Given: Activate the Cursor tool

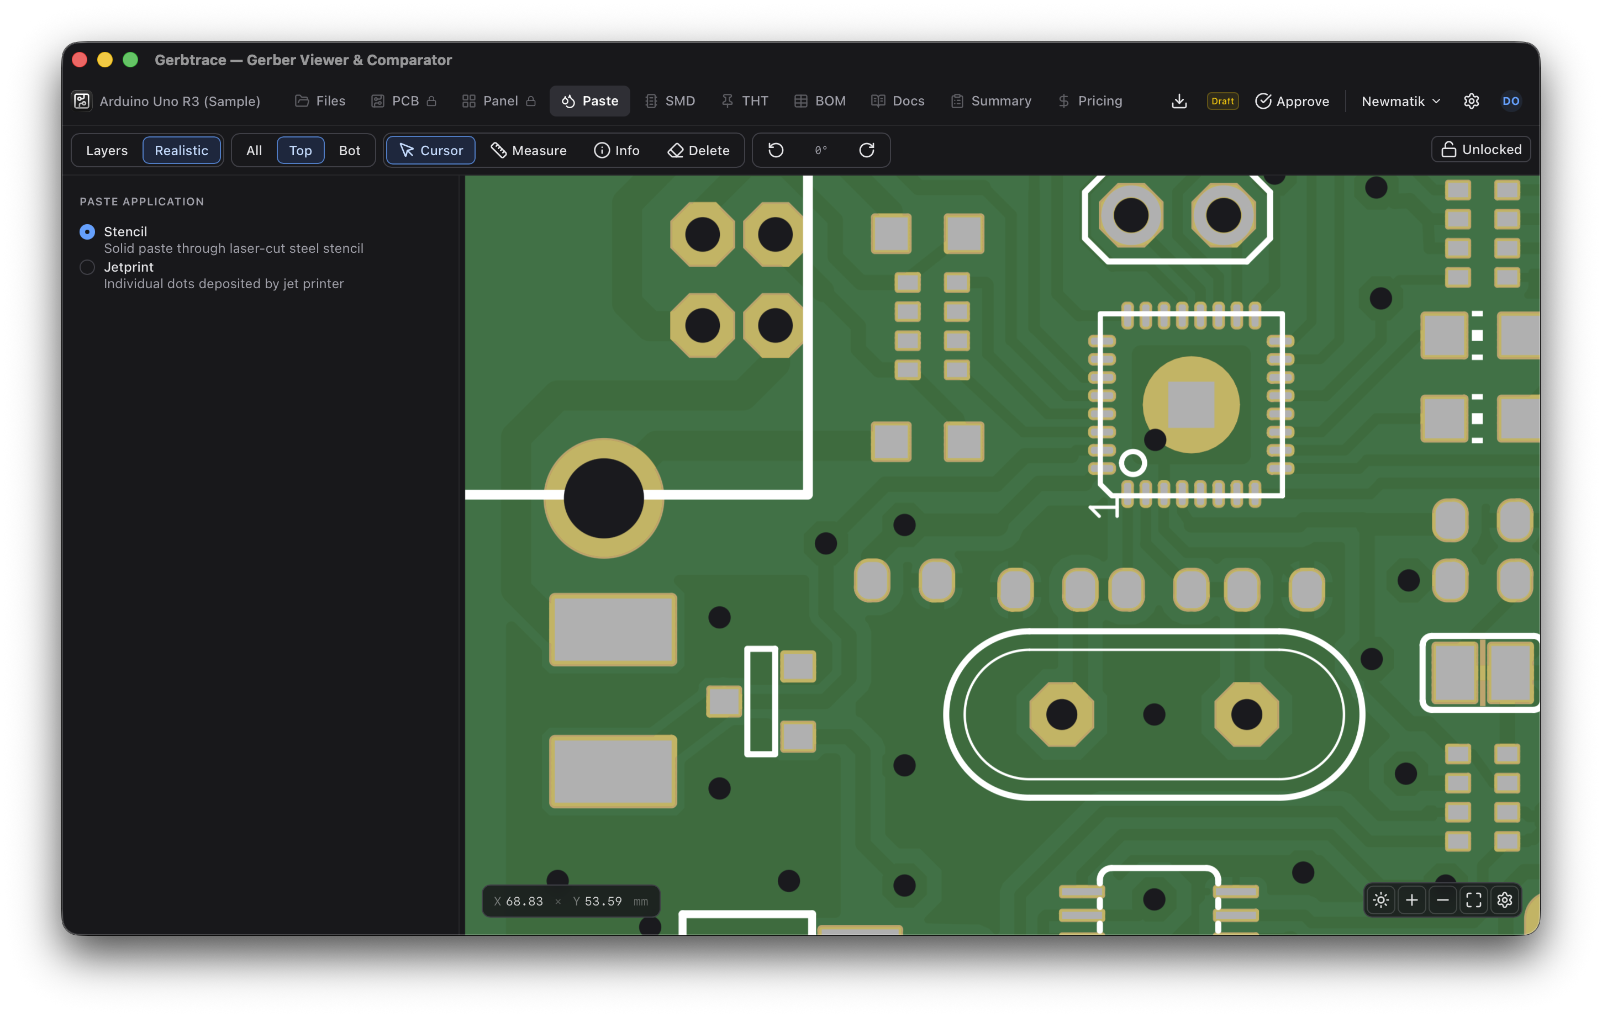Looking at the screenshot, I should pyautogui.click(x=431, y=150).
